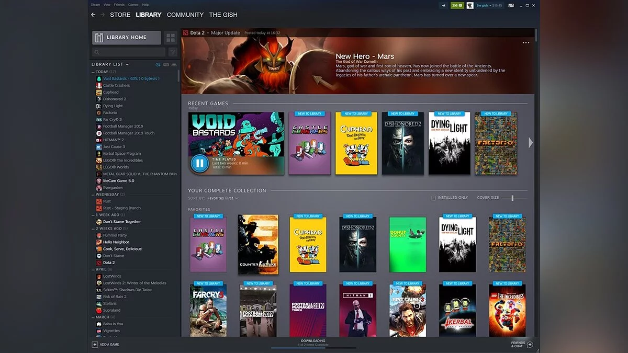Viewport: 628px width, 353px height.
Task: Open the Sort By Favorites First dropdown
Action: [222, 198]
